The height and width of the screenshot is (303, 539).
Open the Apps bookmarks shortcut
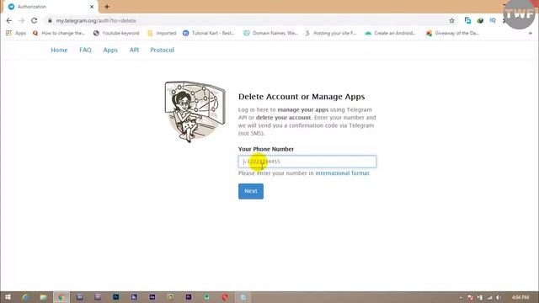pyautogui.click(x=16, y=33)
